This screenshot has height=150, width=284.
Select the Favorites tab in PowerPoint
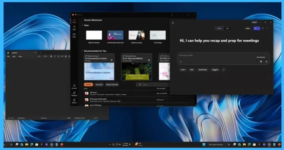coord(99,85)
